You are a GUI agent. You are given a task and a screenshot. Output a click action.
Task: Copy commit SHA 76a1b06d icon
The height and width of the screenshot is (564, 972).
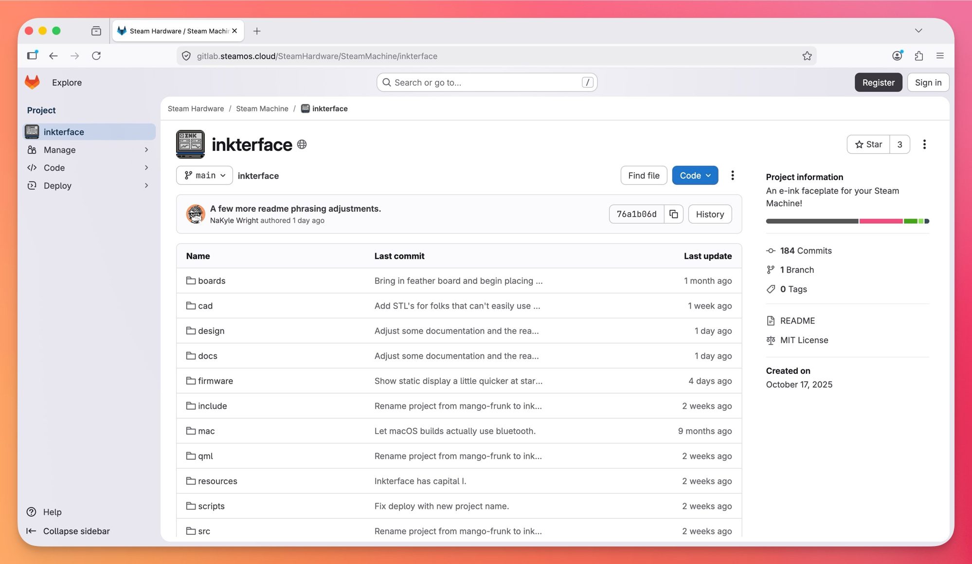tap(673, 214)
